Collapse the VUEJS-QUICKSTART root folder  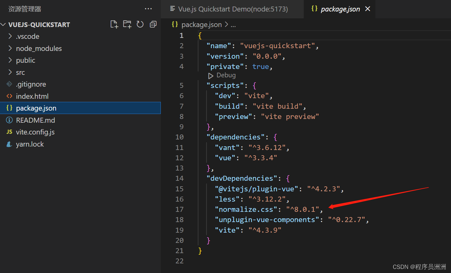[x=3, y=24]
